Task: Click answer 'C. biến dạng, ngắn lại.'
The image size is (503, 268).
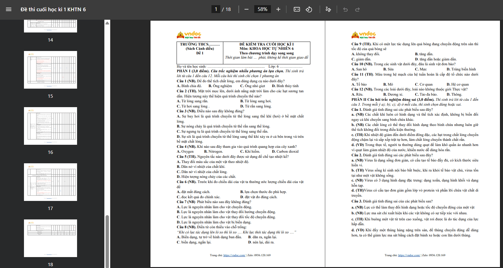Action: tap(194, 242)
